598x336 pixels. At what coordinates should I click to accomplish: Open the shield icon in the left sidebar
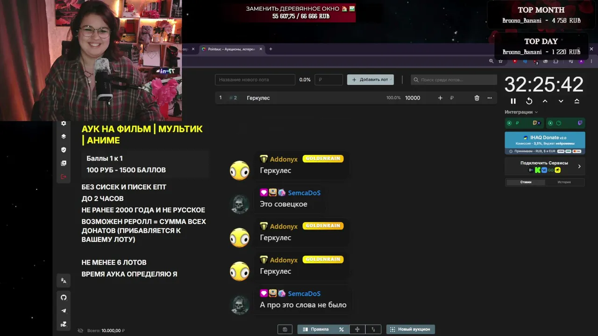64,150
